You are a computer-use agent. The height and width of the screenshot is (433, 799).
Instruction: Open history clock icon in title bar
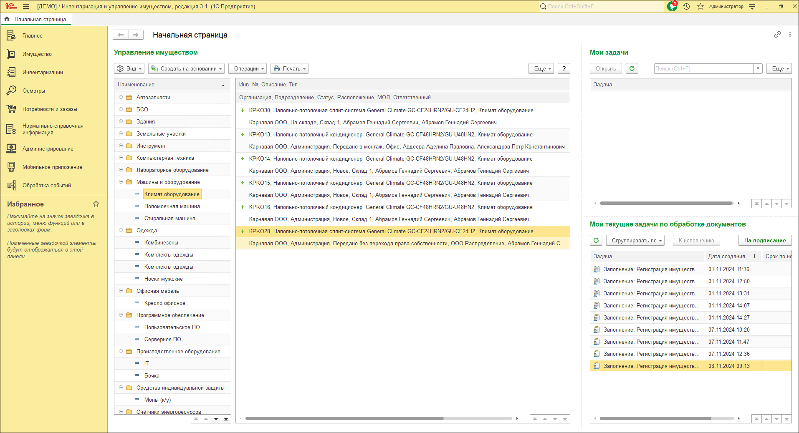pos(686,6)
